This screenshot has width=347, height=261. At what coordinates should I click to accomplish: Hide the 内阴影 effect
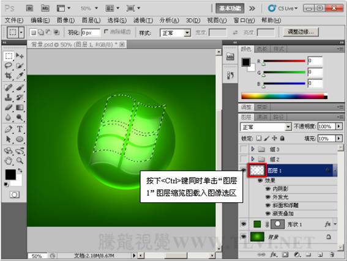click(x=268, y=189)
